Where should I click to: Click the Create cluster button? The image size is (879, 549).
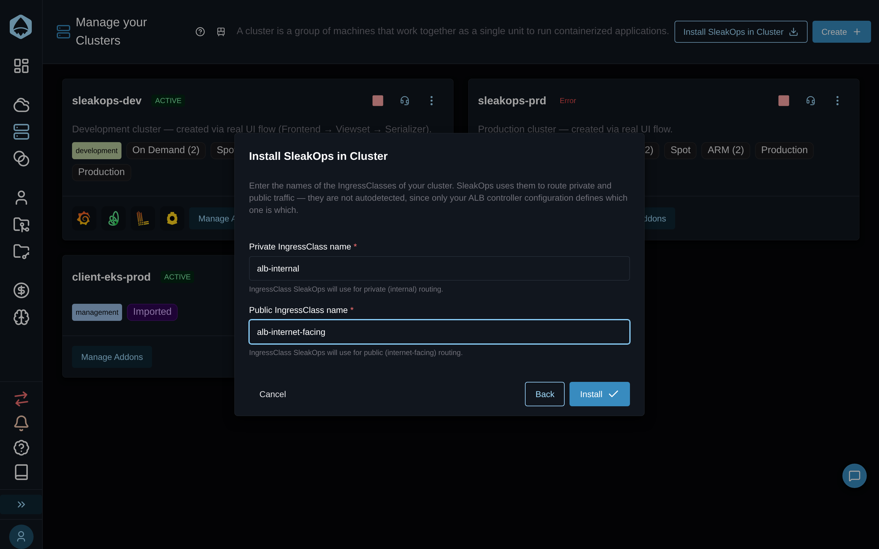pyautogui.click(x=841, y=32)
